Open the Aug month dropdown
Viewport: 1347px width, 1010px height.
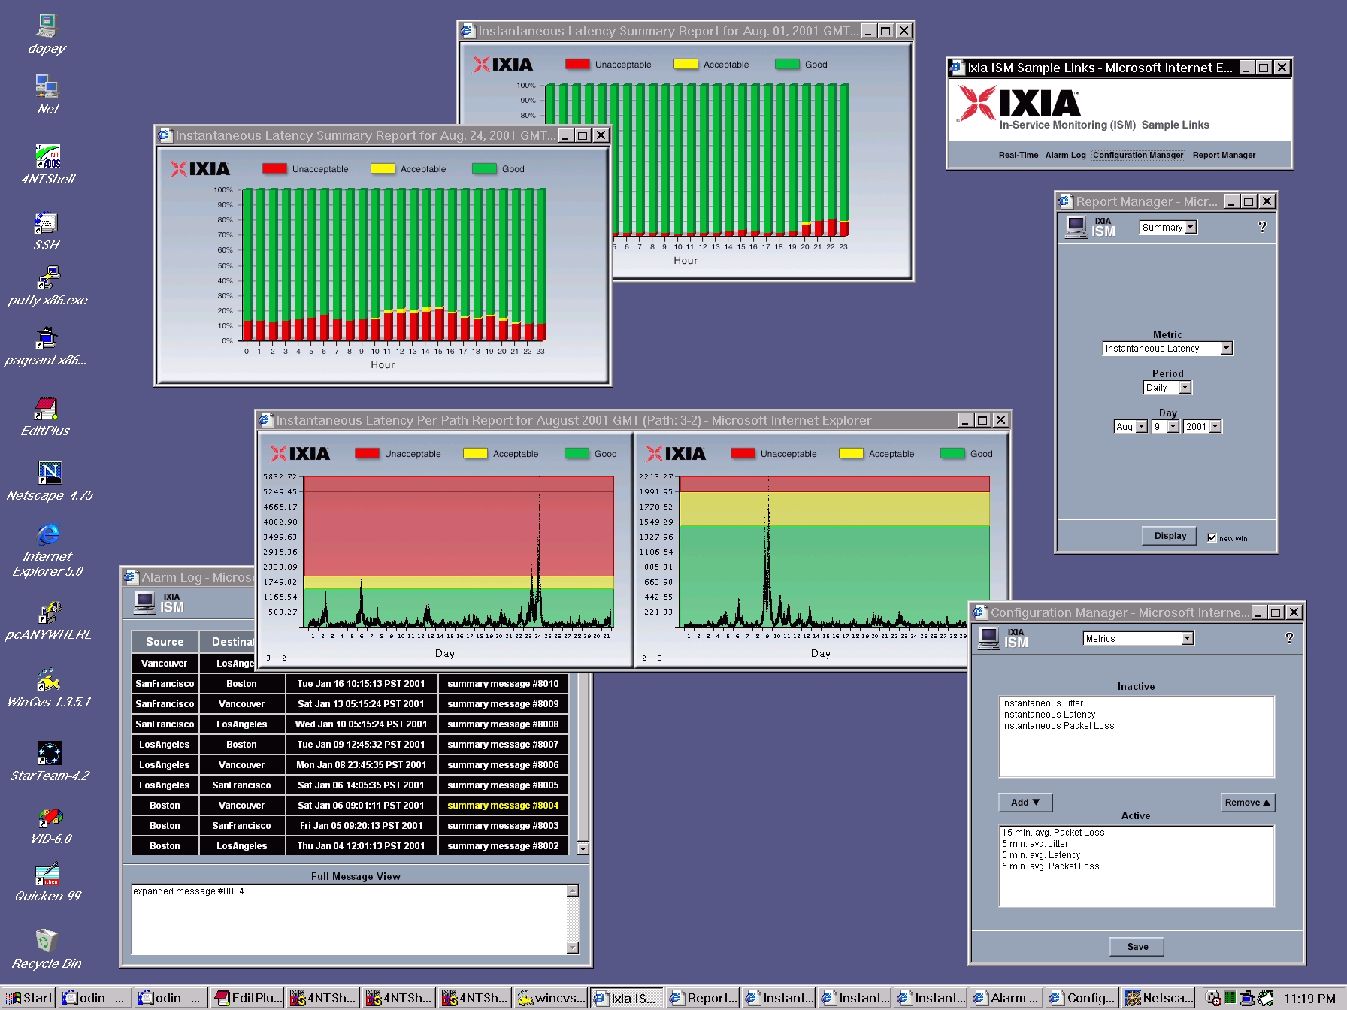[x=1131, y=427]
